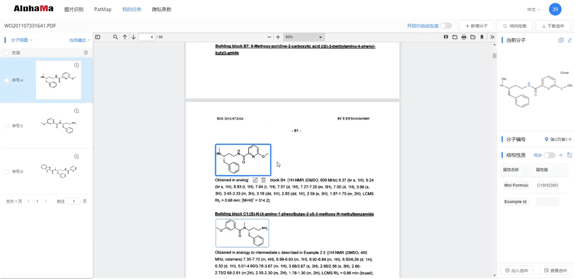575x279 pixels.
Task: Click the 结构检索 button
Action: click(x=515, y=26)
